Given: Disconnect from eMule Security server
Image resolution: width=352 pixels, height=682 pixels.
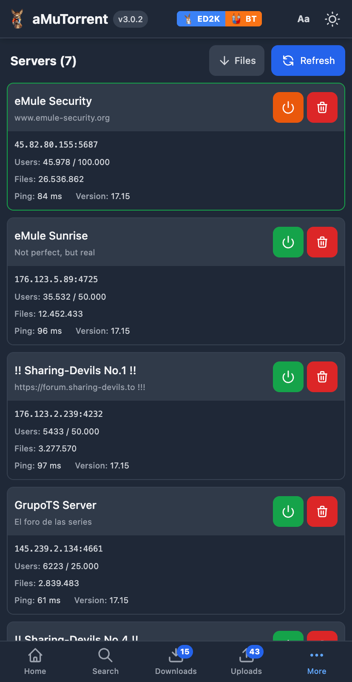Looking at the screenshot, I should [288, 107].
